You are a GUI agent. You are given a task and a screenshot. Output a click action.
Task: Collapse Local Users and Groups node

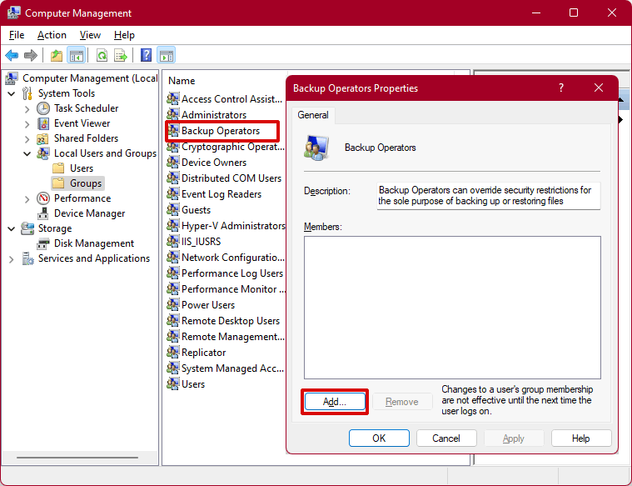click(x=27, y=153)
